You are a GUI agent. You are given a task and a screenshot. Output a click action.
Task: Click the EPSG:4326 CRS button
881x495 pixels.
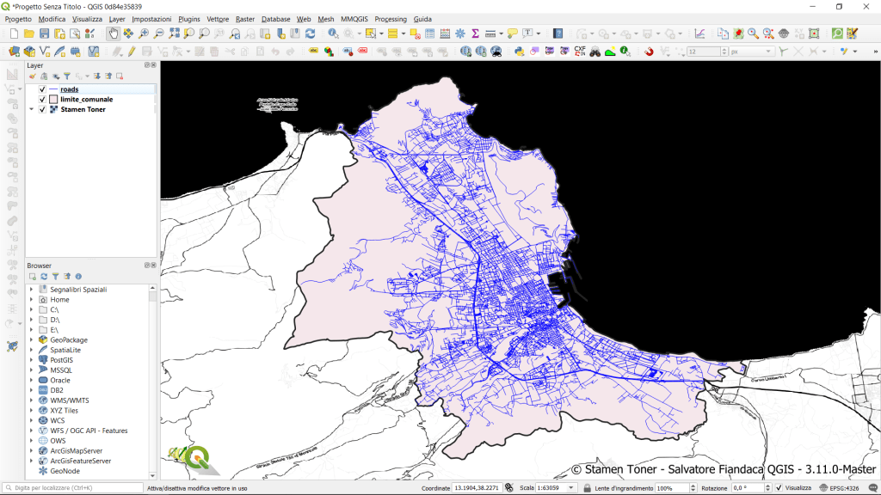tap(843, 488)
